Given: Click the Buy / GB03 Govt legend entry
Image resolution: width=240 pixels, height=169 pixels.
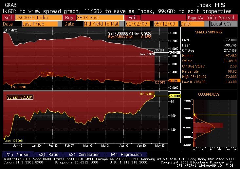Looking at the screenshot, I should click(130, 37).
